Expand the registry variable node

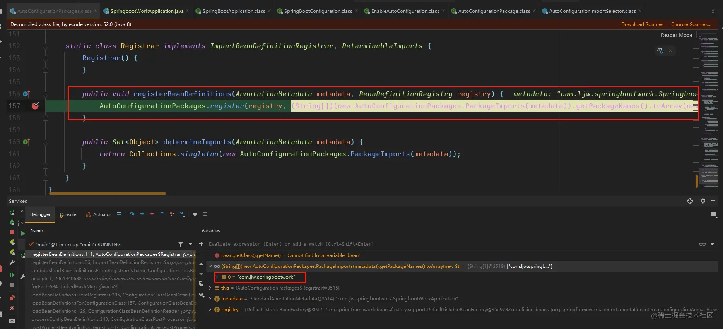210,310
